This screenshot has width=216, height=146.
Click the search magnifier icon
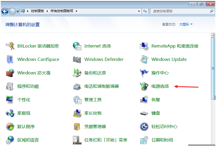pos(212,11)
